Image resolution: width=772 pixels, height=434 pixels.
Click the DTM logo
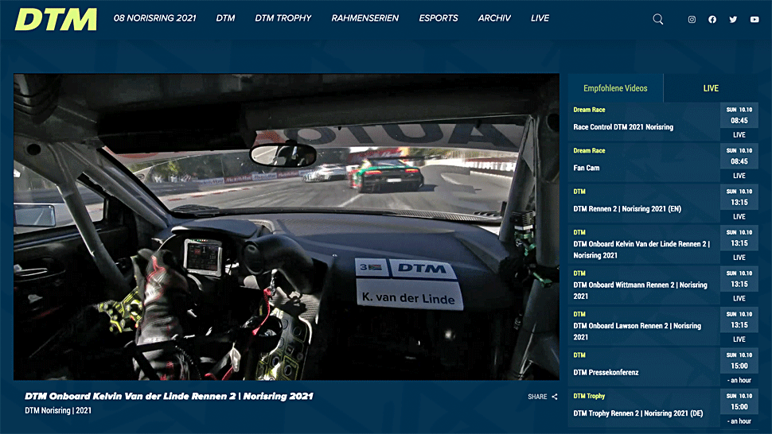(x=56, y=19)
